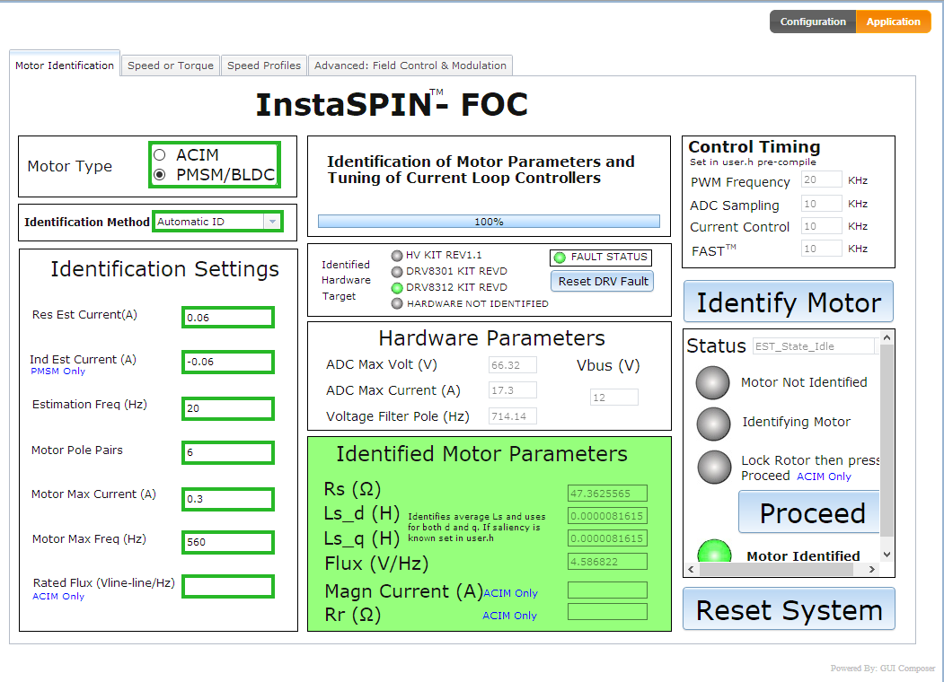
Task: Click the Rs value 47.3625565
Action: 607,494
